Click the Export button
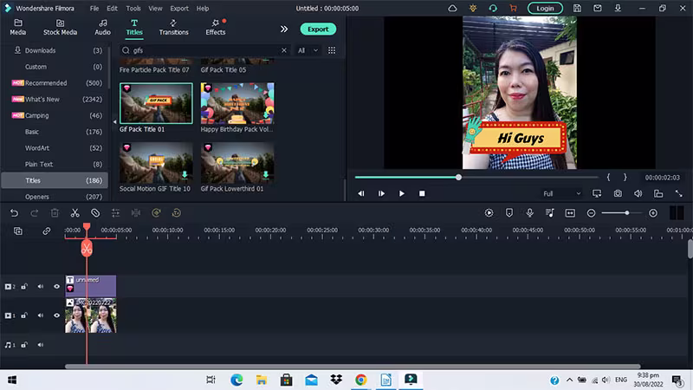 click(318, 29)
